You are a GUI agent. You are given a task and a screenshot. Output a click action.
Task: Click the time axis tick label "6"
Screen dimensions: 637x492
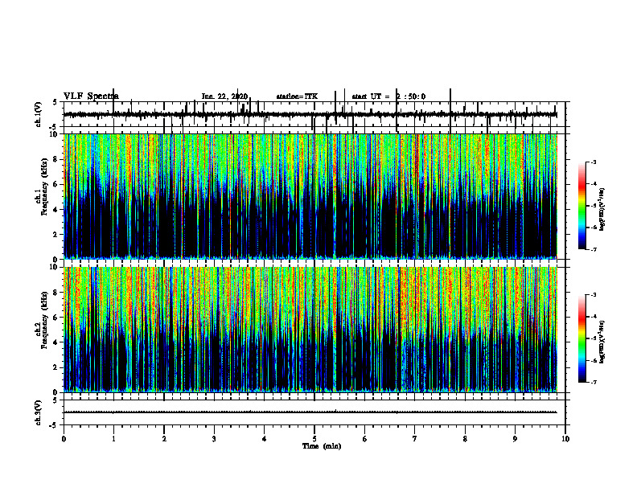point(365,439)
